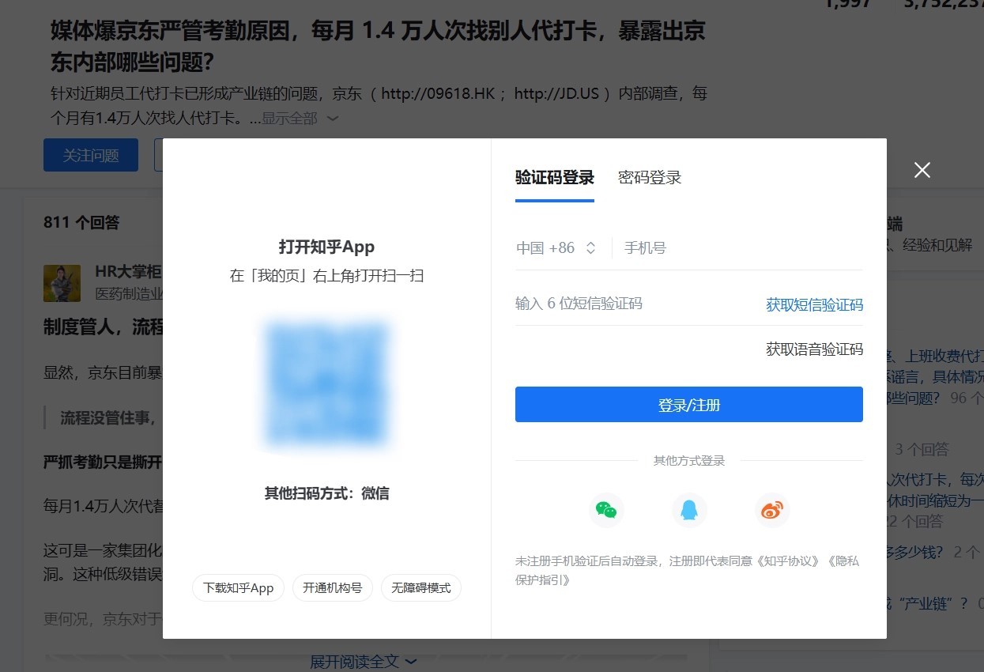Click HR大掌柜 author avatar
984x672 pixels.
62,283
